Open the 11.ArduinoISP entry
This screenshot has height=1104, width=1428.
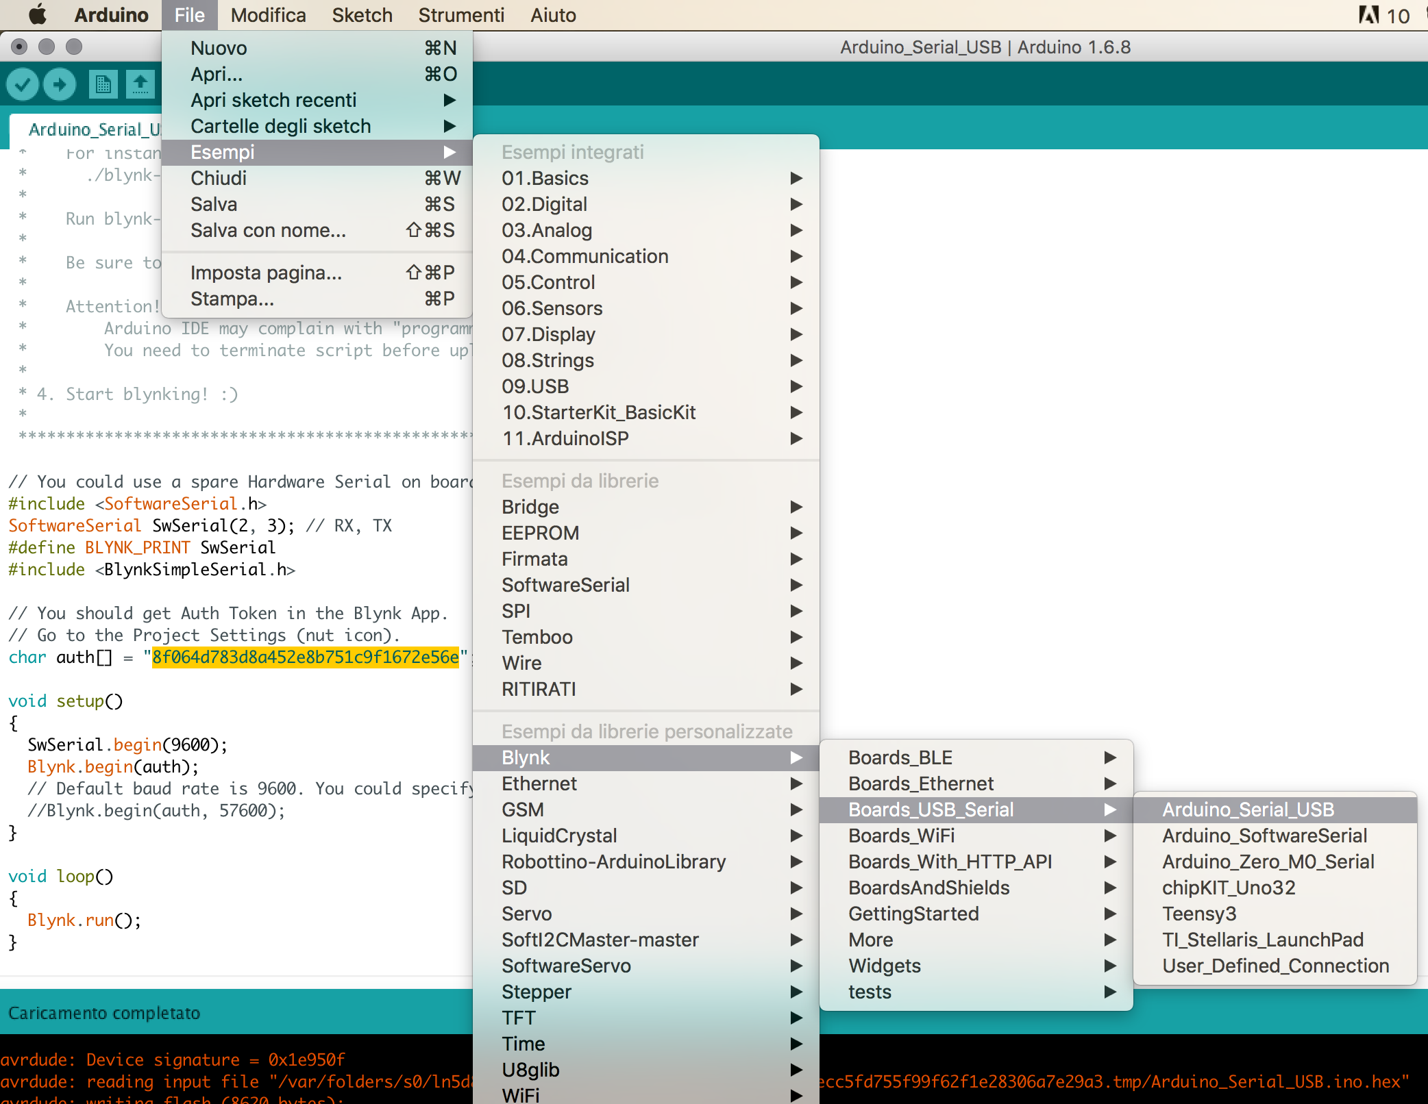pyautogui.click(x=646, y=438)
